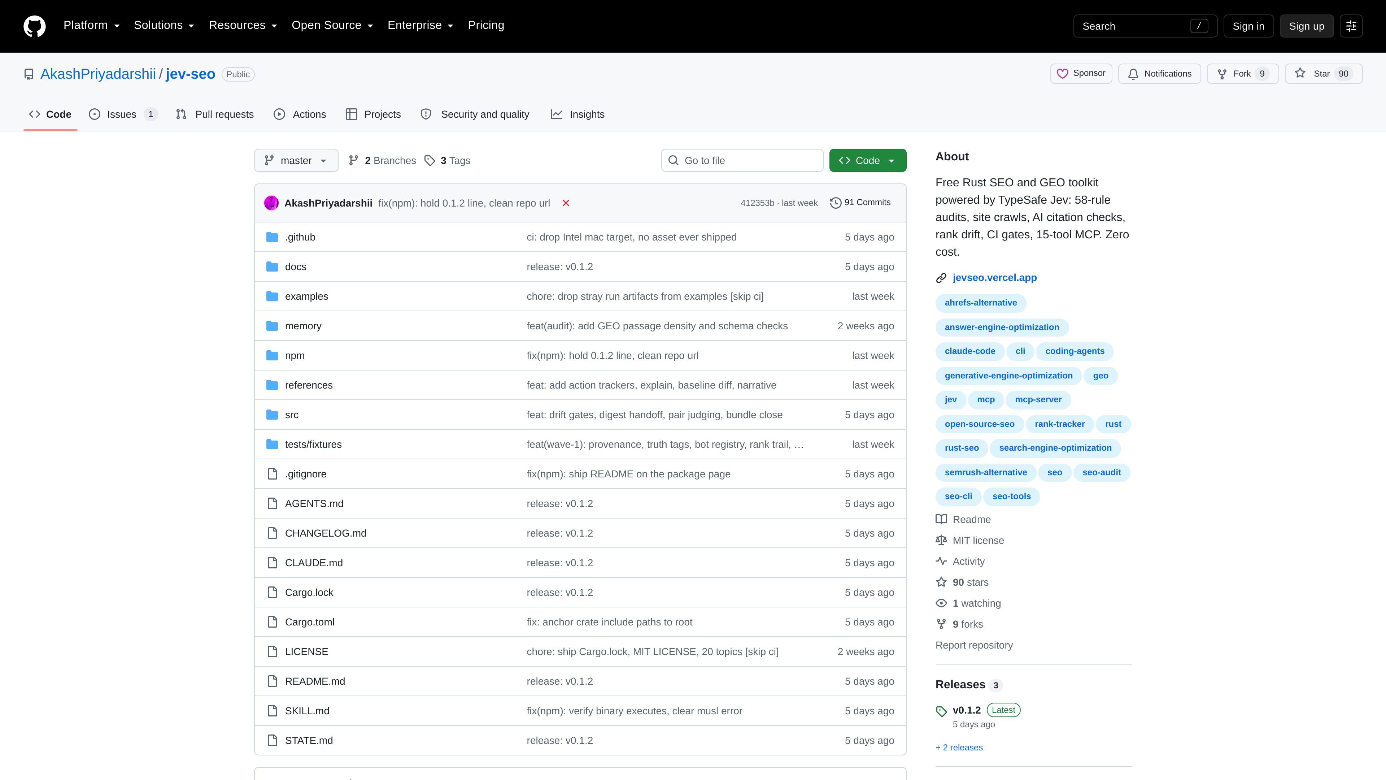This screenshot has height=780, width=1386.
Task: Expand the Open Source menu
Action: 332,25
